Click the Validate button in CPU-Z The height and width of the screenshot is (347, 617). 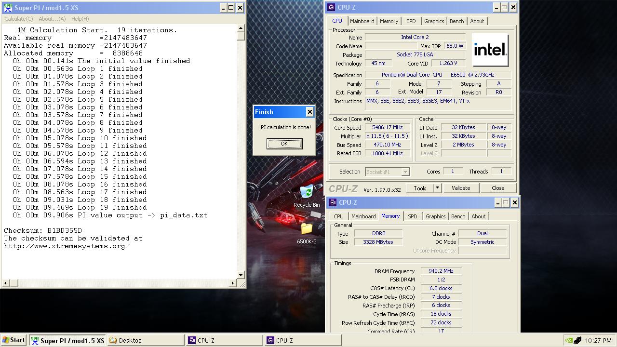[x=461, y=188]
